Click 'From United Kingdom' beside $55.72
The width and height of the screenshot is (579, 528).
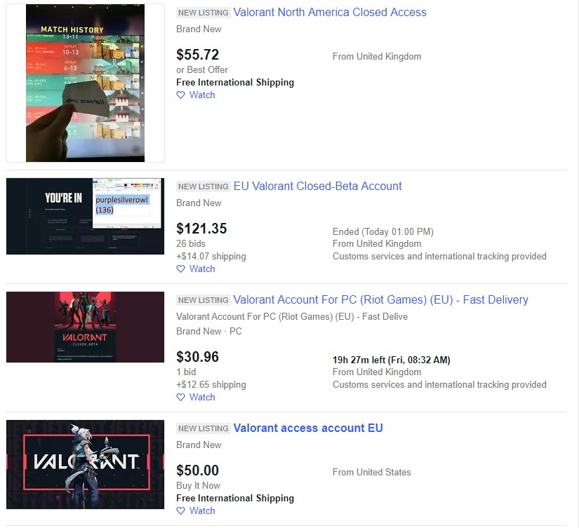[377, 57]
